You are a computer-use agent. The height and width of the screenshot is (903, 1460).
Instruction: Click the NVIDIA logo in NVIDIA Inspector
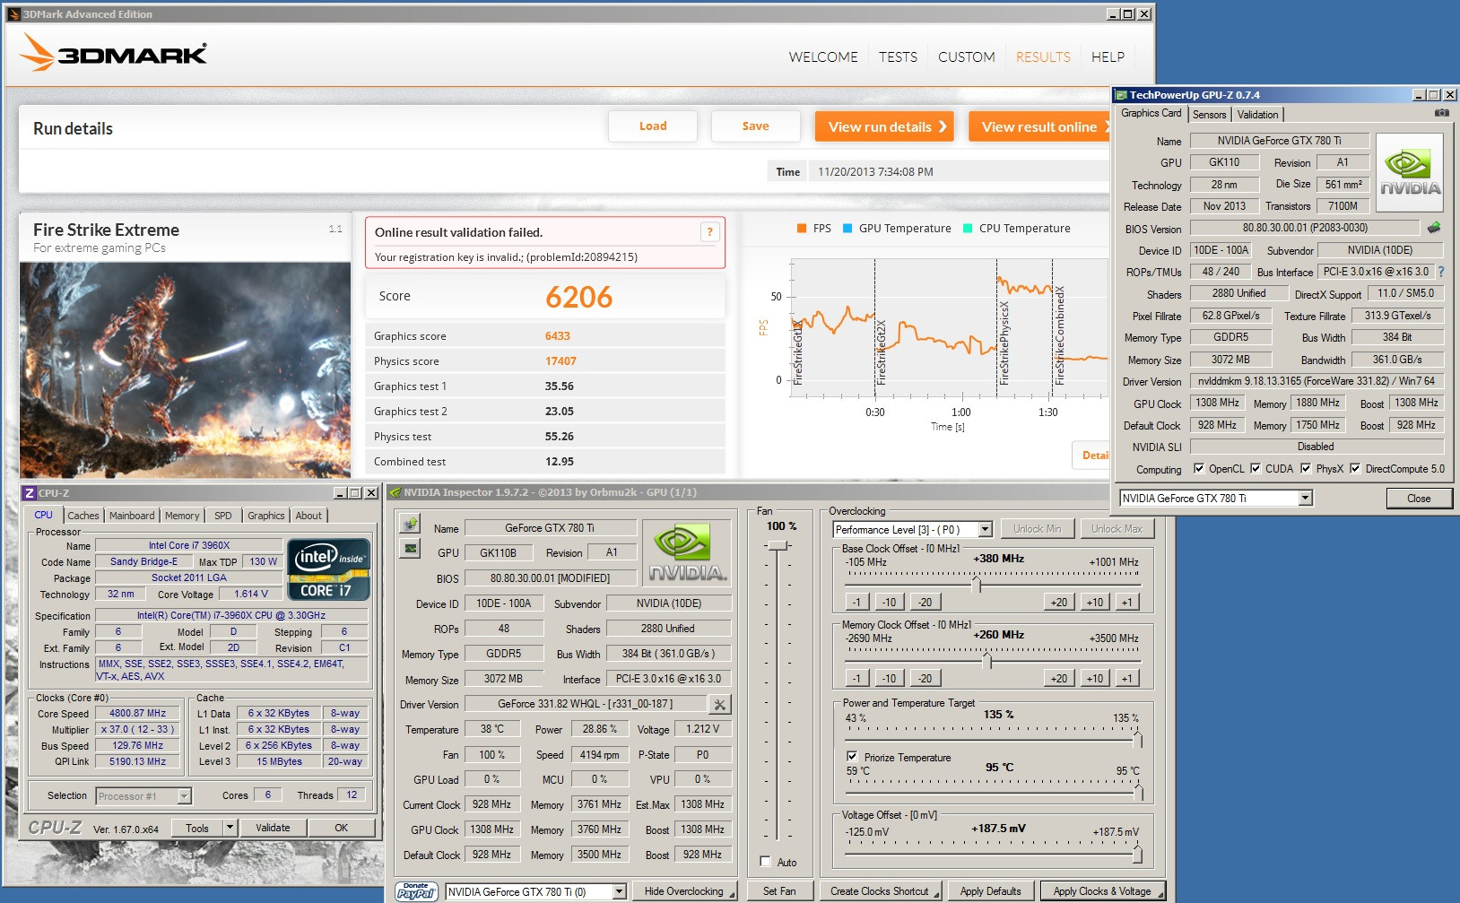[688, 553]
